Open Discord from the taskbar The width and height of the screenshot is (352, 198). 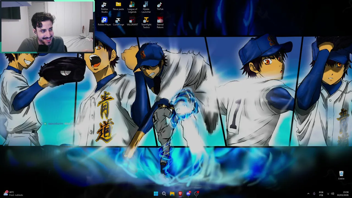(188, 194)
